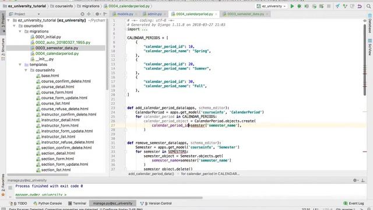
Task: Open Project panel settings gear
Action: 97,14
